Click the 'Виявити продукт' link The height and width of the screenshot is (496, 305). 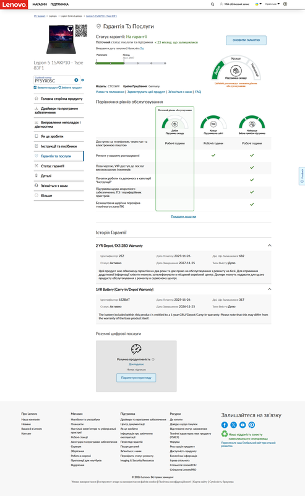tap(45, 87)
